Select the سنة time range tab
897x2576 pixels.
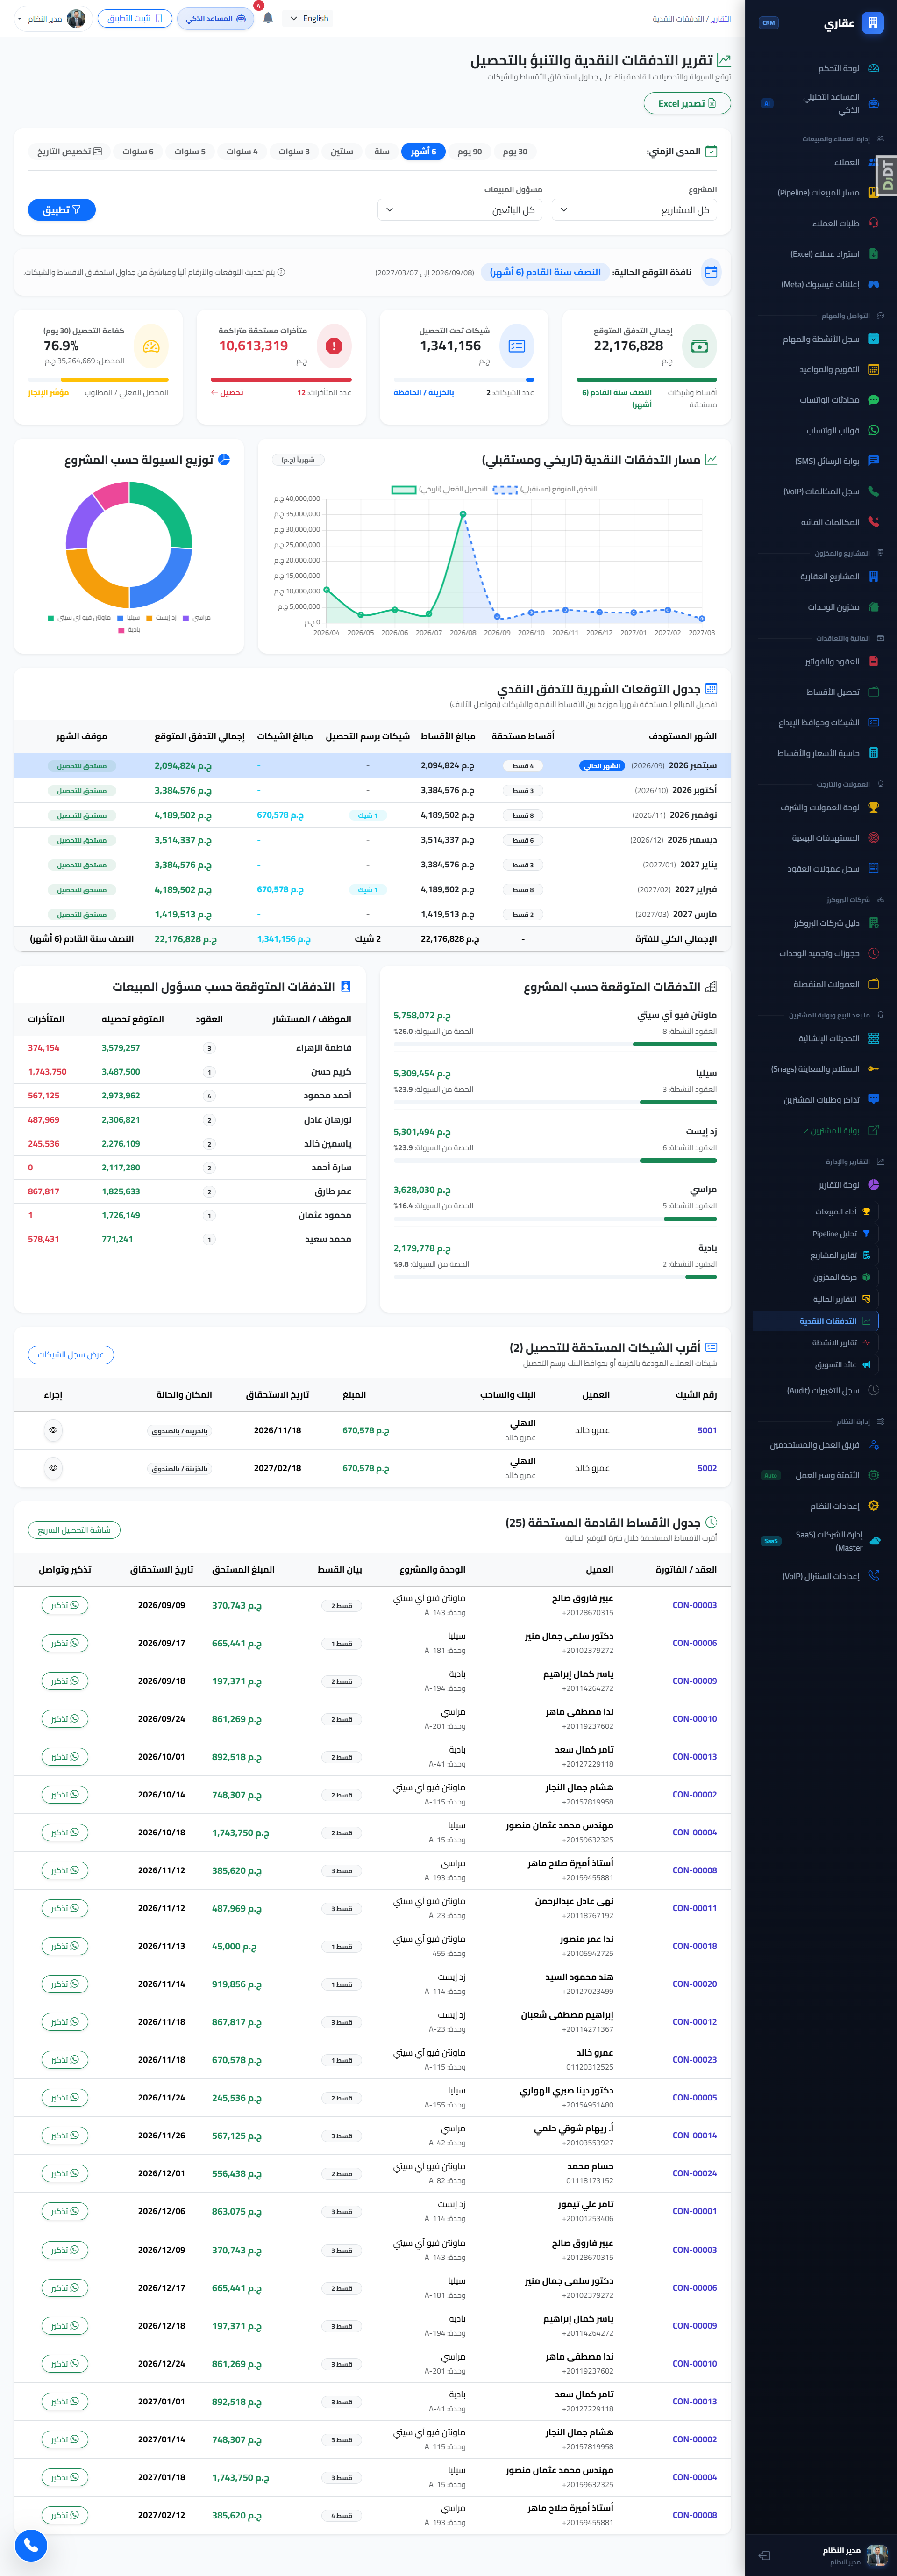click(382, 152)
